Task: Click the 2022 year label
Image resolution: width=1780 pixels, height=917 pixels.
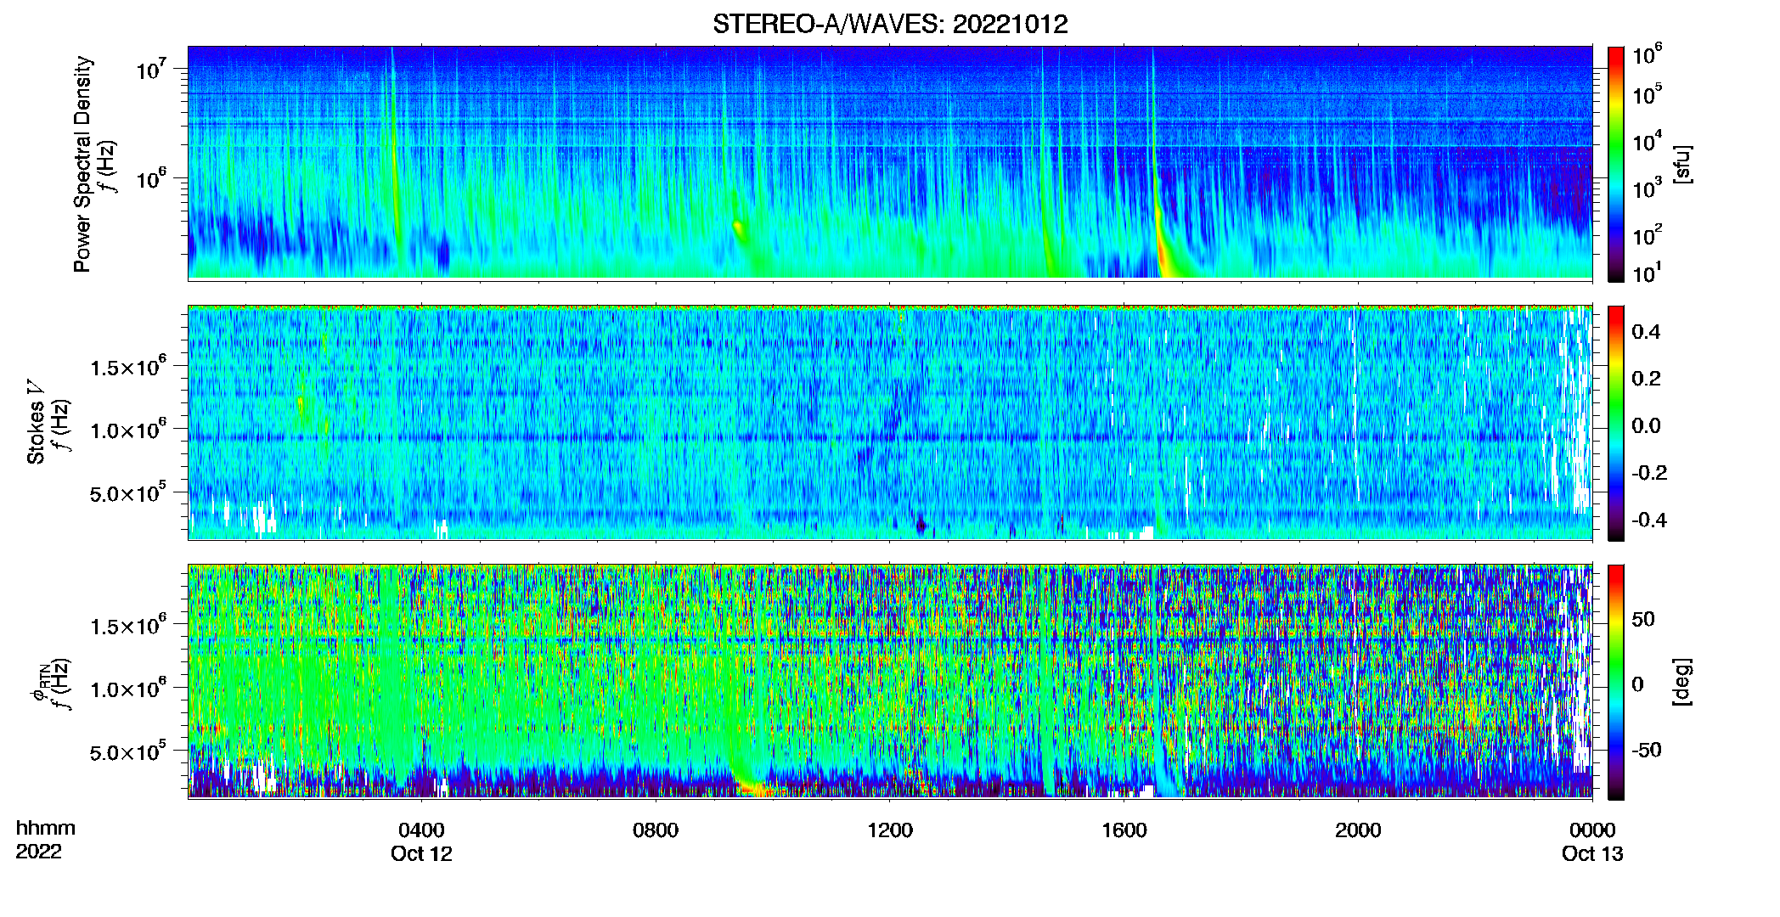Action: 38,852
